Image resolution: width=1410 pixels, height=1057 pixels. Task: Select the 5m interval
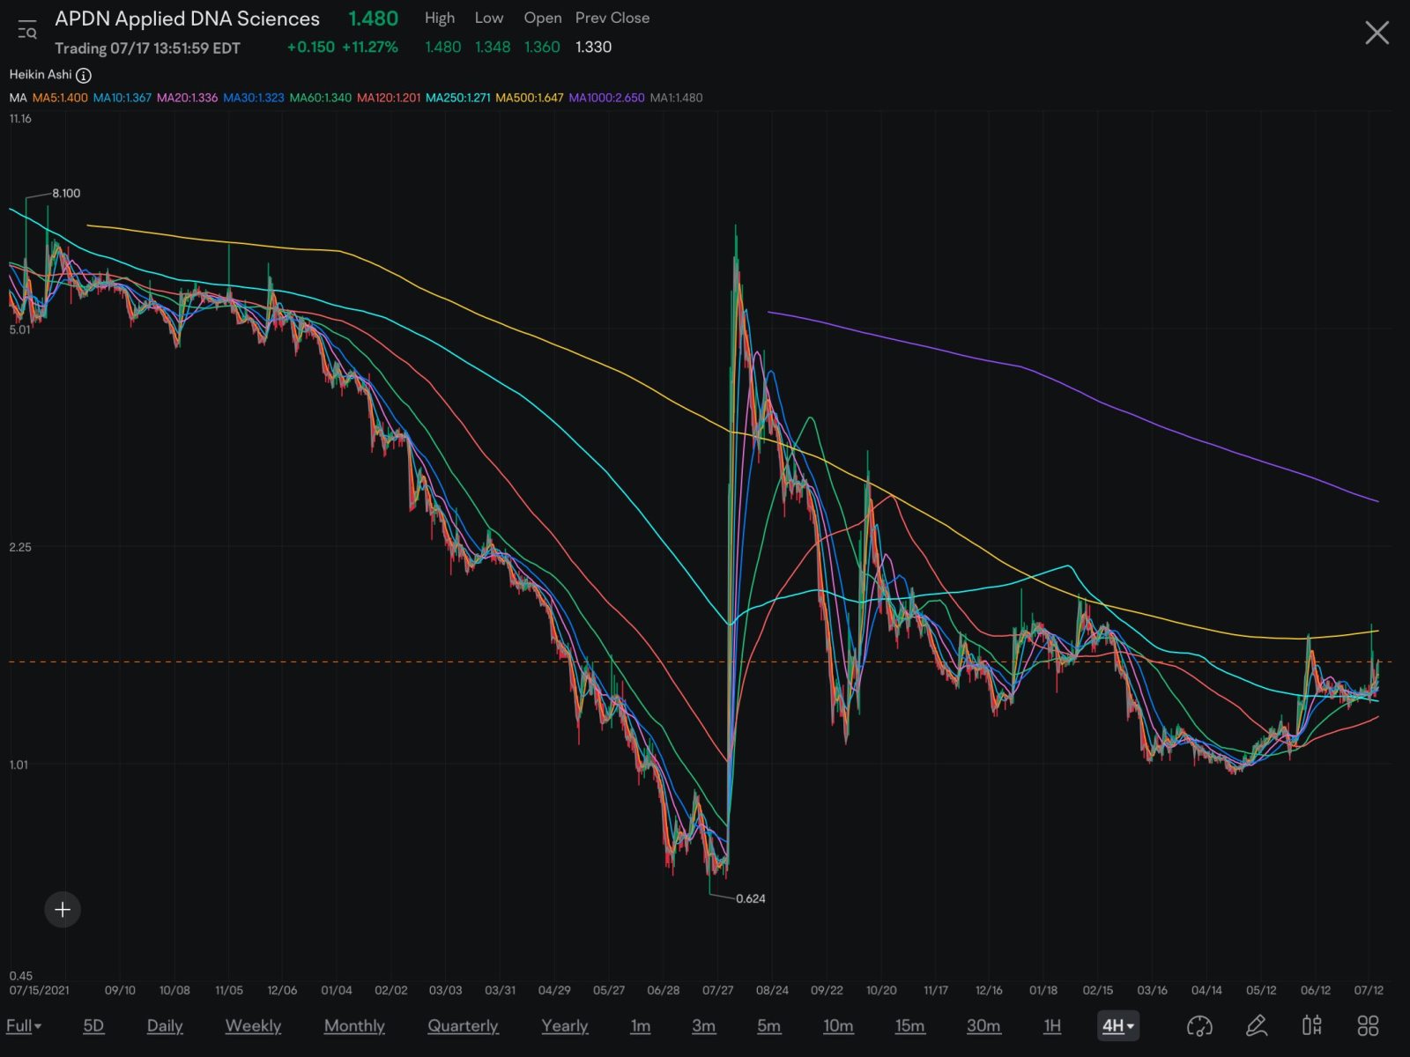768,1025
